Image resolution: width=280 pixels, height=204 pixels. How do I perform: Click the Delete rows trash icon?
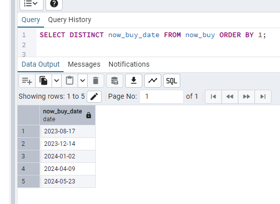click(96, 81)
